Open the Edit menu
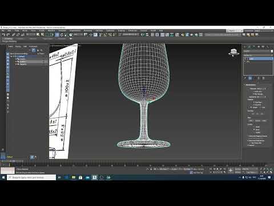 (10, 30)
